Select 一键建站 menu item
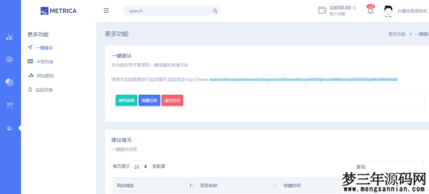429x194 pixels. pyautogui.click(x=44, y=48)
